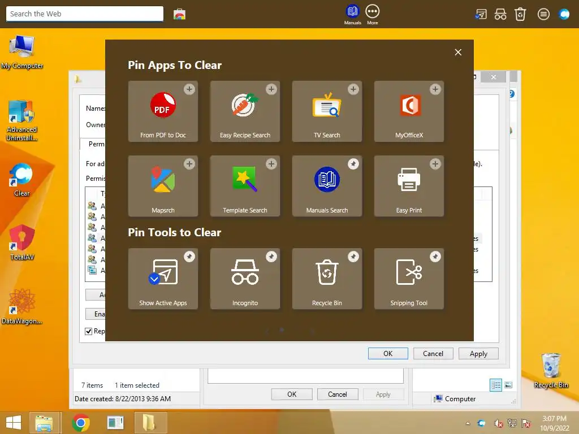Image resolution: width=579 pixels, height=434 pixels.
Task: Close the Pin Apps To Clear dialog
Action: 458,53
